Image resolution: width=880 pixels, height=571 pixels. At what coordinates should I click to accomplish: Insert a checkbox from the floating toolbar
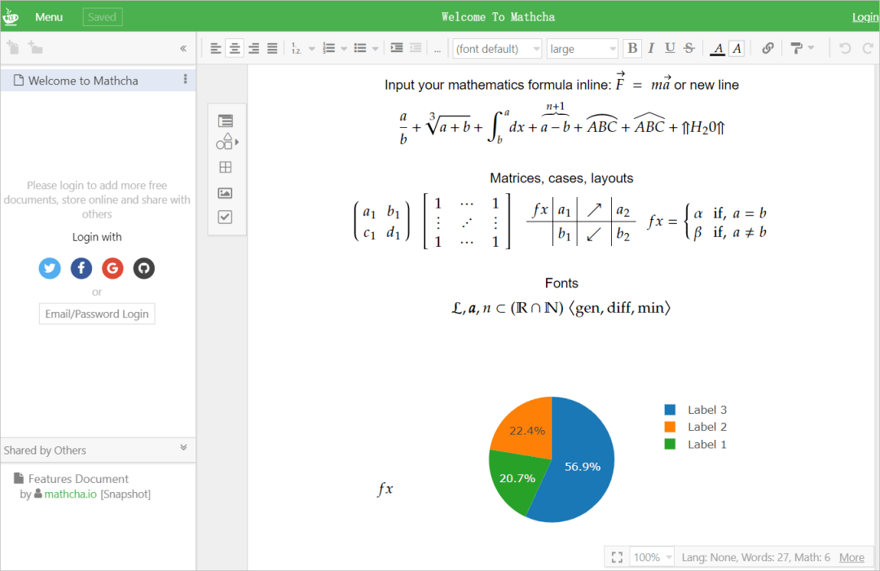click(226, 217)
